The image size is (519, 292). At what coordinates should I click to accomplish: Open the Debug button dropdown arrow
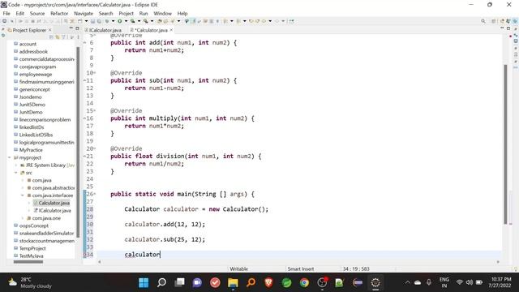pyautogui.click(x=114, y=21)
